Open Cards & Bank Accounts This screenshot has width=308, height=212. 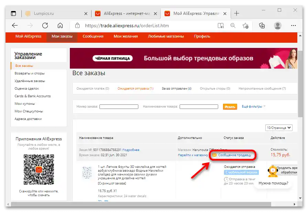pos(32,96)
